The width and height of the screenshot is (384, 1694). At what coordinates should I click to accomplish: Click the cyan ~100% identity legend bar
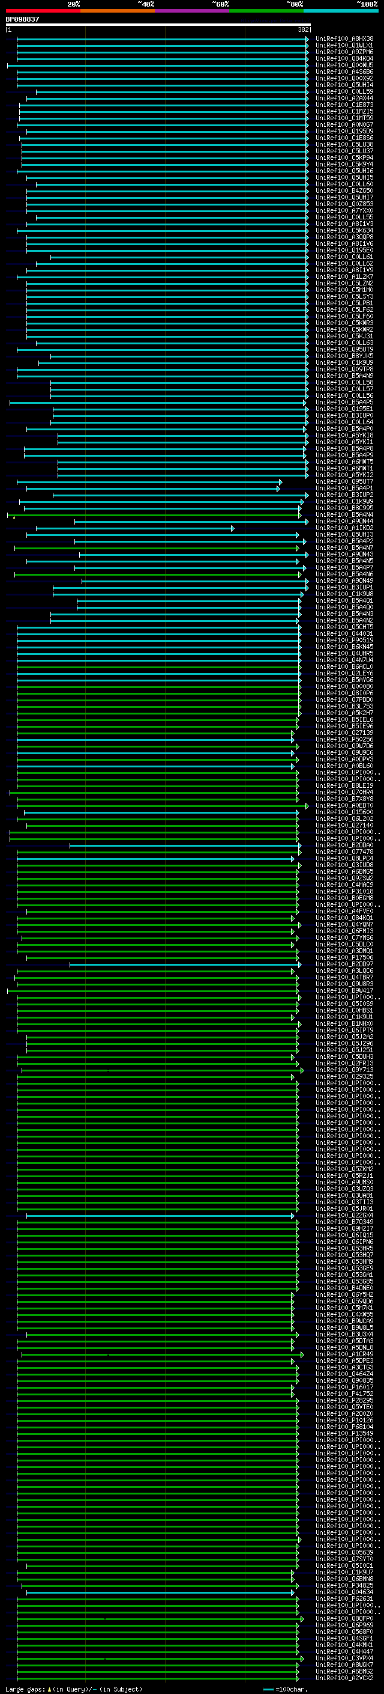coord(341,11)
